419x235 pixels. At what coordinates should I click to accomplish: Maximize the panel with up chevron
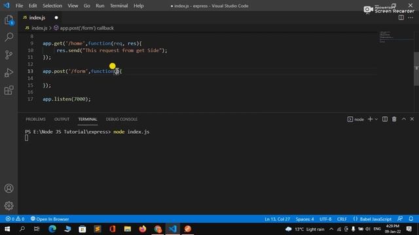coord(404,119)
